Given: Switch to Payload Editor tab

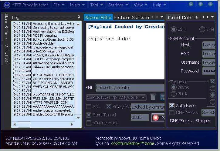Looking at the screenshot, I should pos(98,18).
